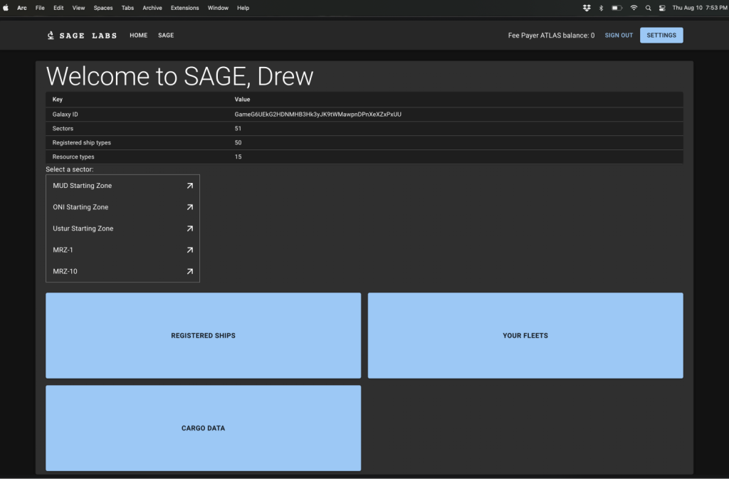Viewport: 729px width, 479px height.
Task: Open MRZ-10 via its external link arrow
Action: click(189, 271)
